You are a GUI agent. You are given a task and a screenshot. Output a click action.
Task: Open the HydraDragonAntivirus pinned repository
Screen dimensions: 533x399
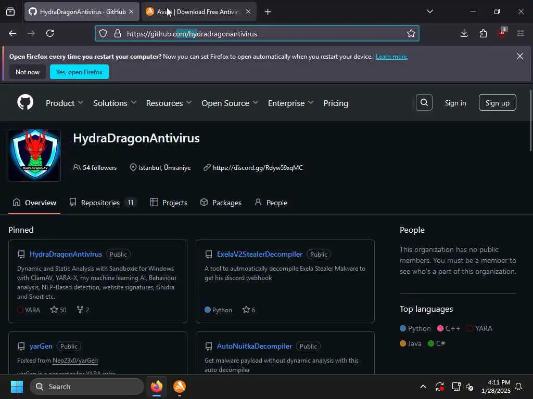click(66, 254)
